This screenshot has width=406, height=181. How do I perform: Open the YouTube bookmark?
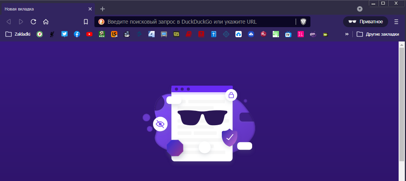[89, 34]
